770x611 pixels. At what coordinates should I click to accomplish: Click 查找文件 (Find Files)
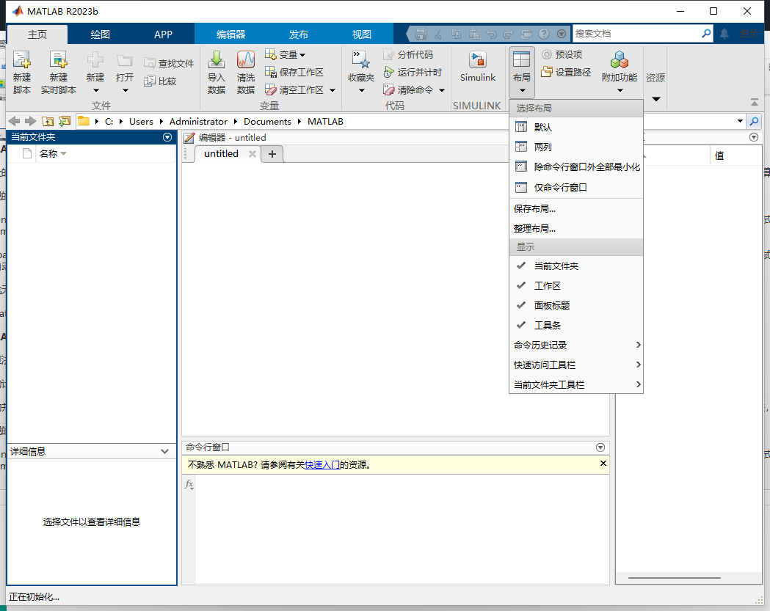coord(169,63)
